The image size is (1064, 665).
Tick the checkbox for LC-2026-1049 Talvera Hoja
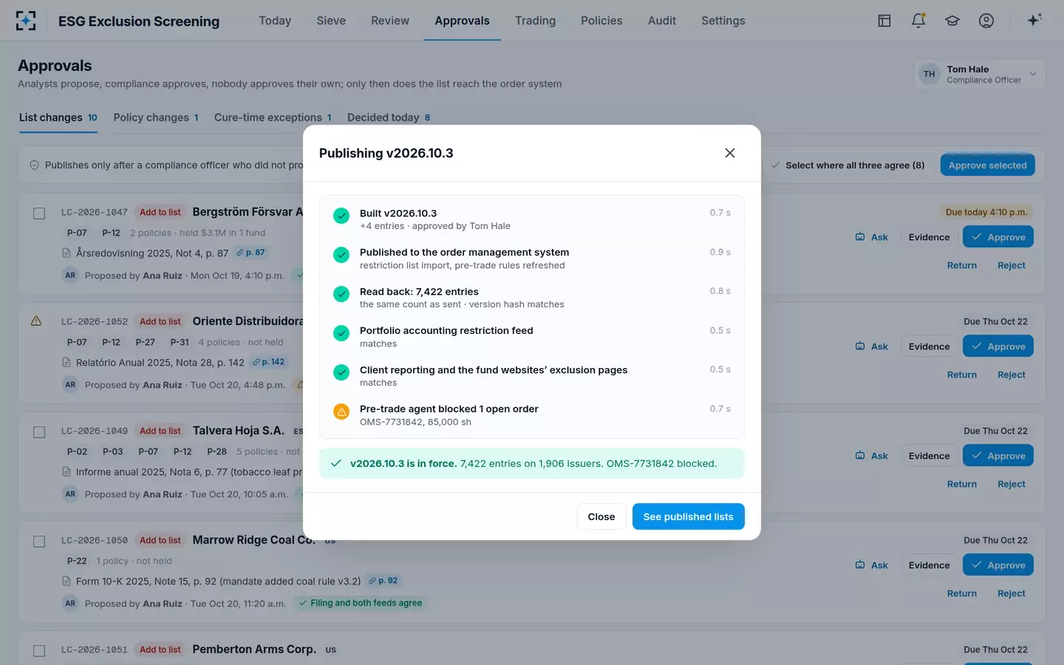(39, 432)
